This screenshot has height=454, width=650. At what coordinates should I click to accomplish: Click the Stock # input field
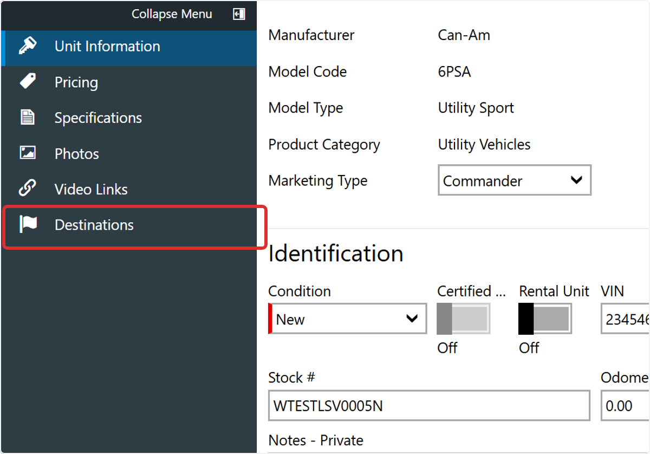pos(429,405)
